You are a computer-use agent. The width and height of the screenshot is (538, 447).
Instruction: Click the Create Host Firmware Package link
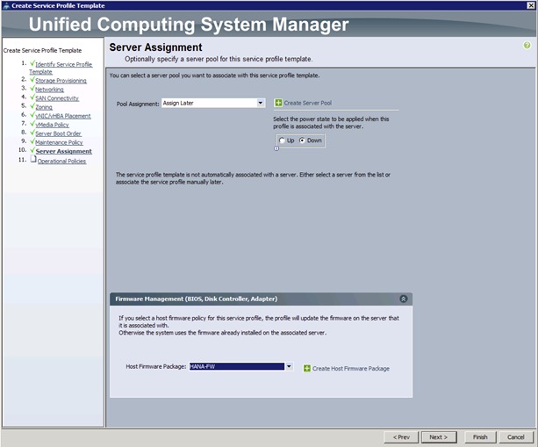click(x=351, y=369)
